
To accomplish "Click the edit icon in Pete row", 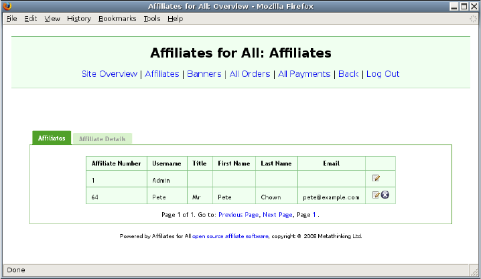I will [x=376, y=195].
